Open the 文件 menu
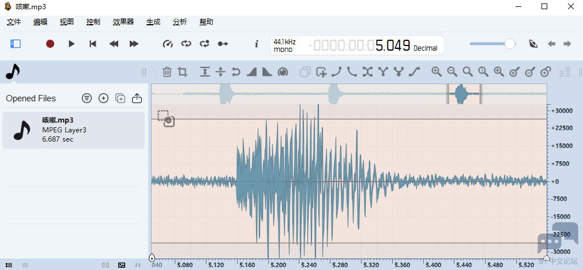Viewport: 583px width, 270px height. (x=14, y=22)
